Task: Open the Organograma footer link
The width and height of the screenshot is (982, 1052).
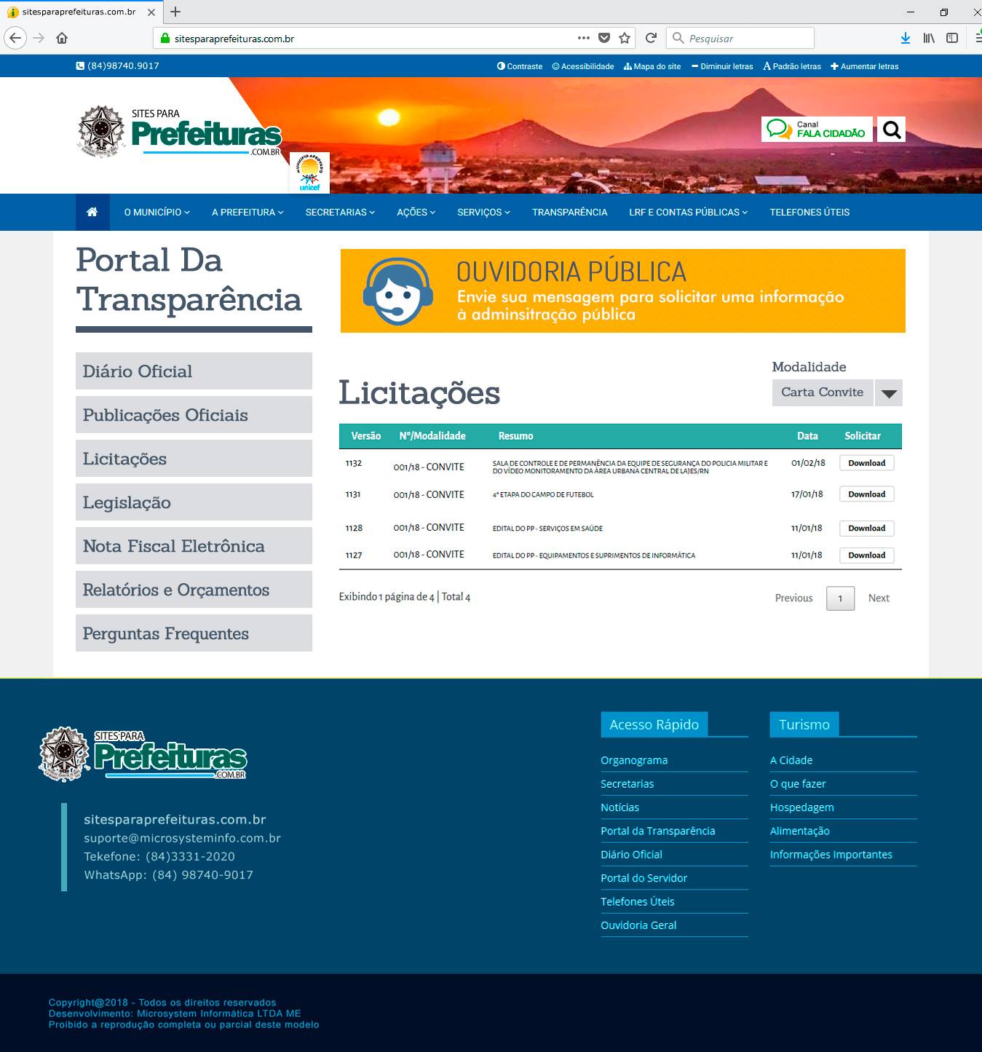Action: pos(634,760)
